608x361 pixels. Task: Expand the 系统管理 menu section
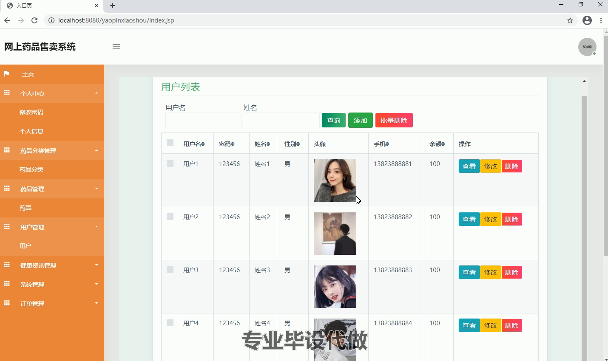pyautogui.click(x=52, y=284)
